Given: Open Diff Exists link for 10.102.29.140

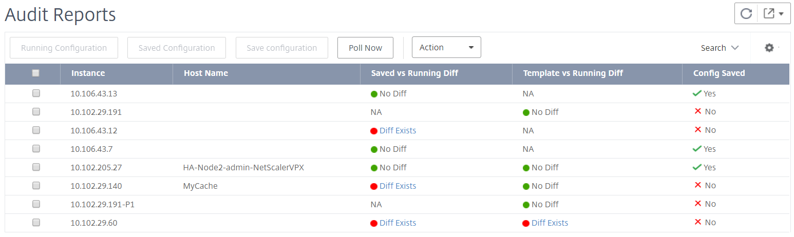Looking at the screenshot, I should pyautogui.click(x=398, y=186).
